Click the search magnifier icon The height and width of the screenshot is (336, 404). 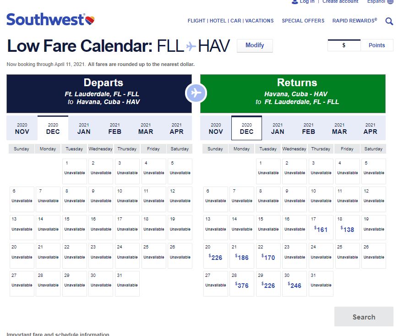point(389,21)
